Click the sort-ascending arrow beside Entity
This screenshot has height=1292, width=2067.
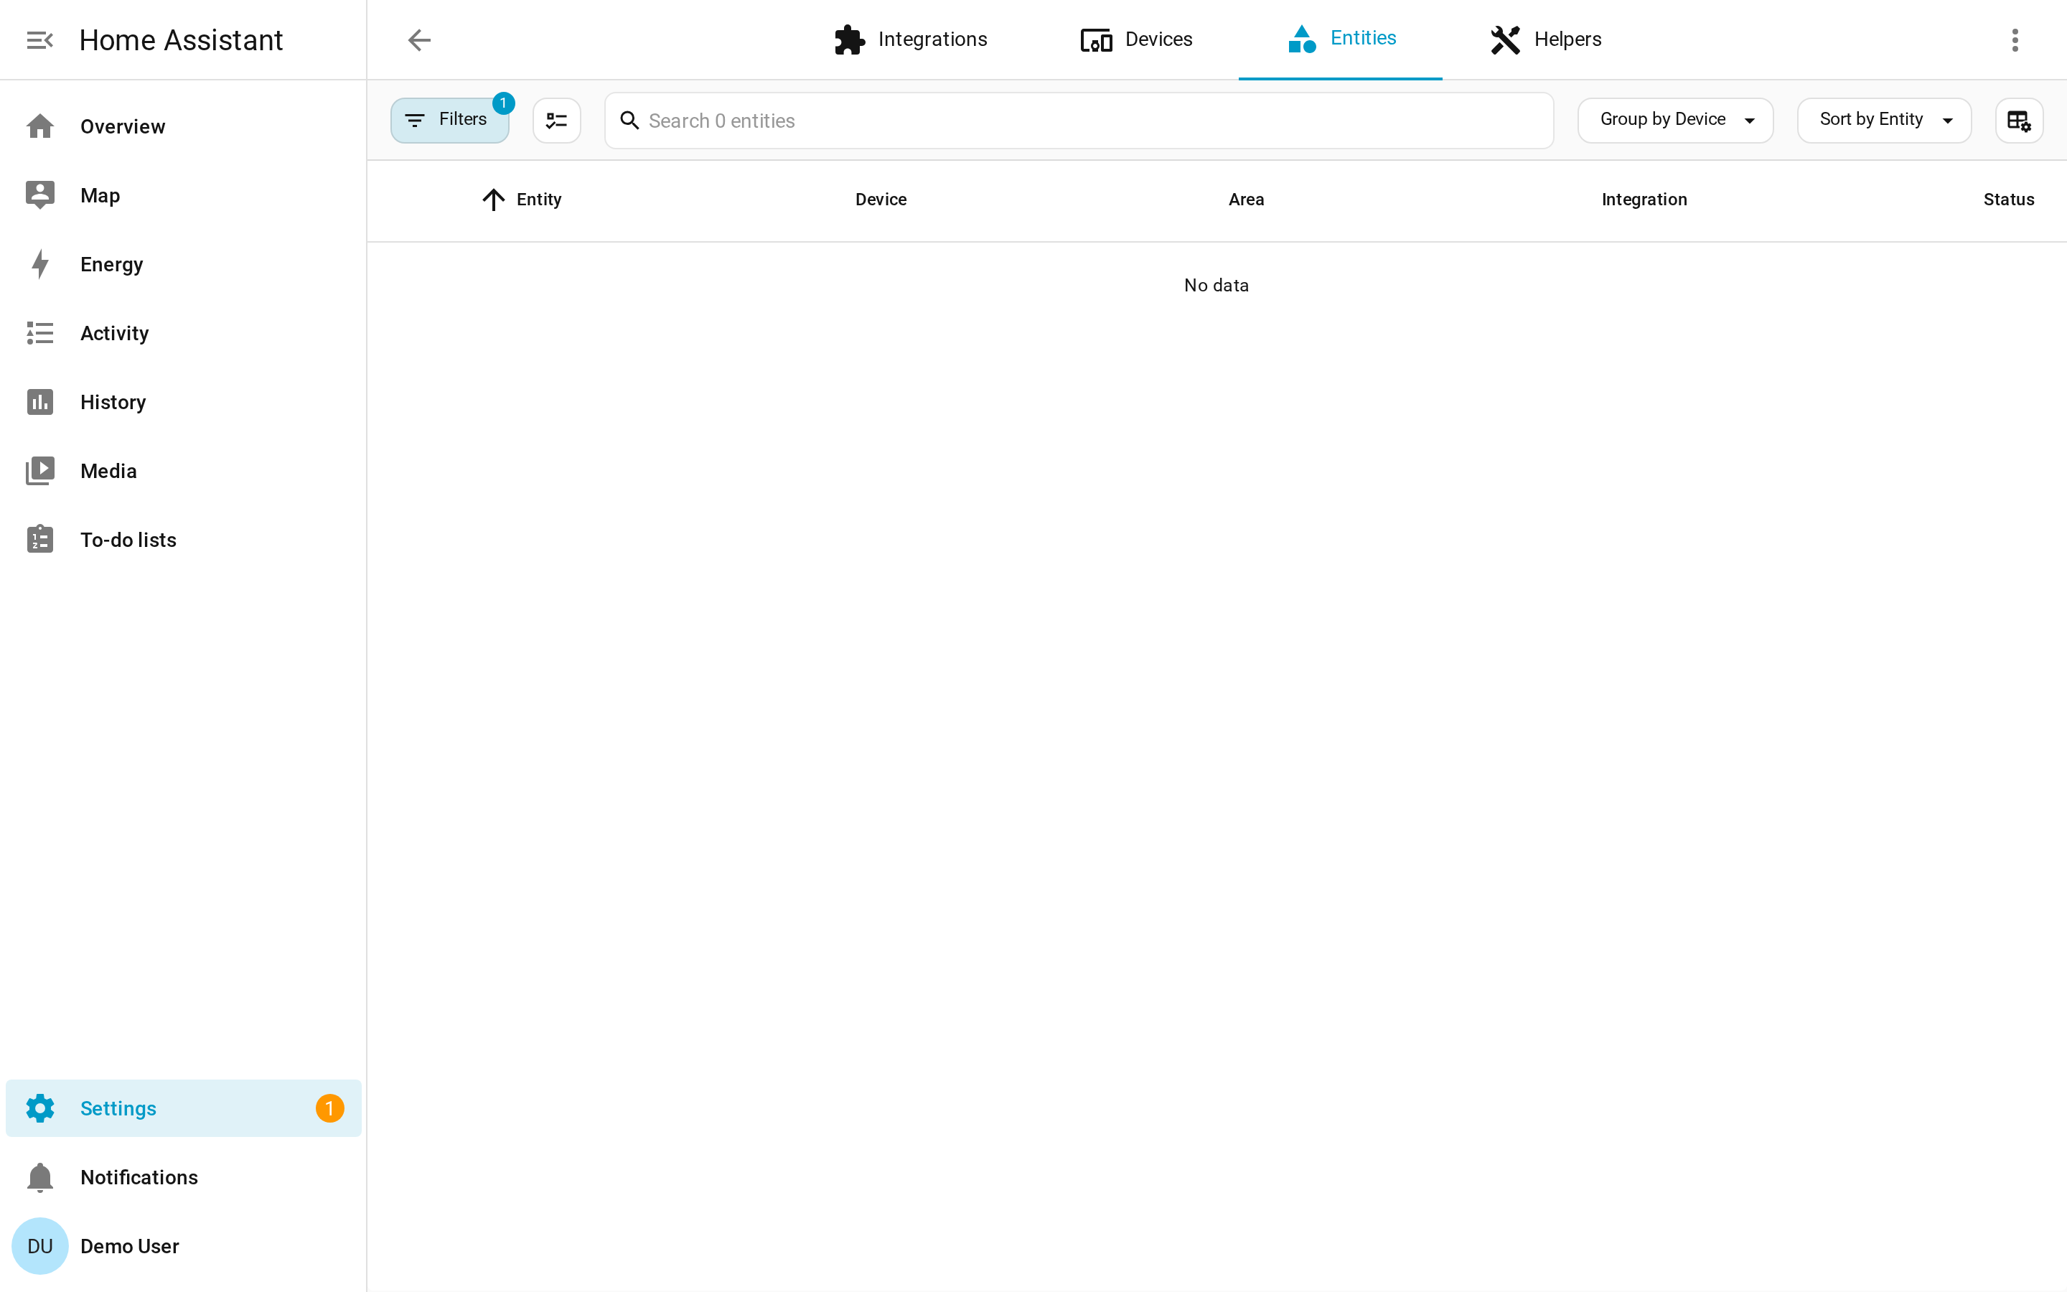[494, 199]
